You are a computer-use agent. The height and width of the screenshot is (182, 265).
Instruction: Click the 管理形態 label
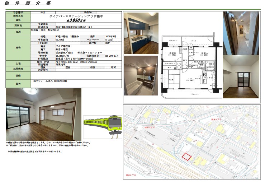pos(43,53)
